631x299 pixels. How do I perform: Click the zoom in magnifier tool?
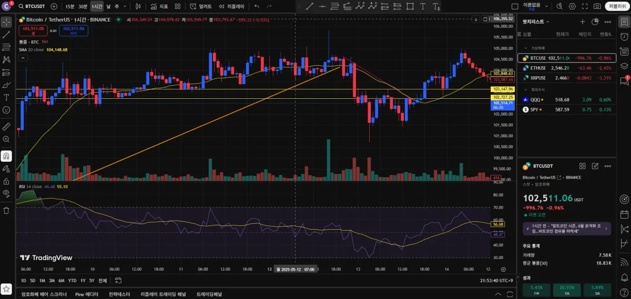click(6, 139)
